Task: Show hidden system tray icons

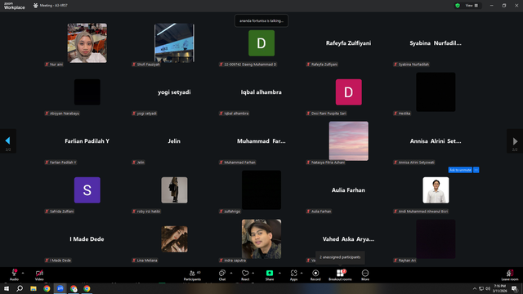Action: tap(475, 288)
